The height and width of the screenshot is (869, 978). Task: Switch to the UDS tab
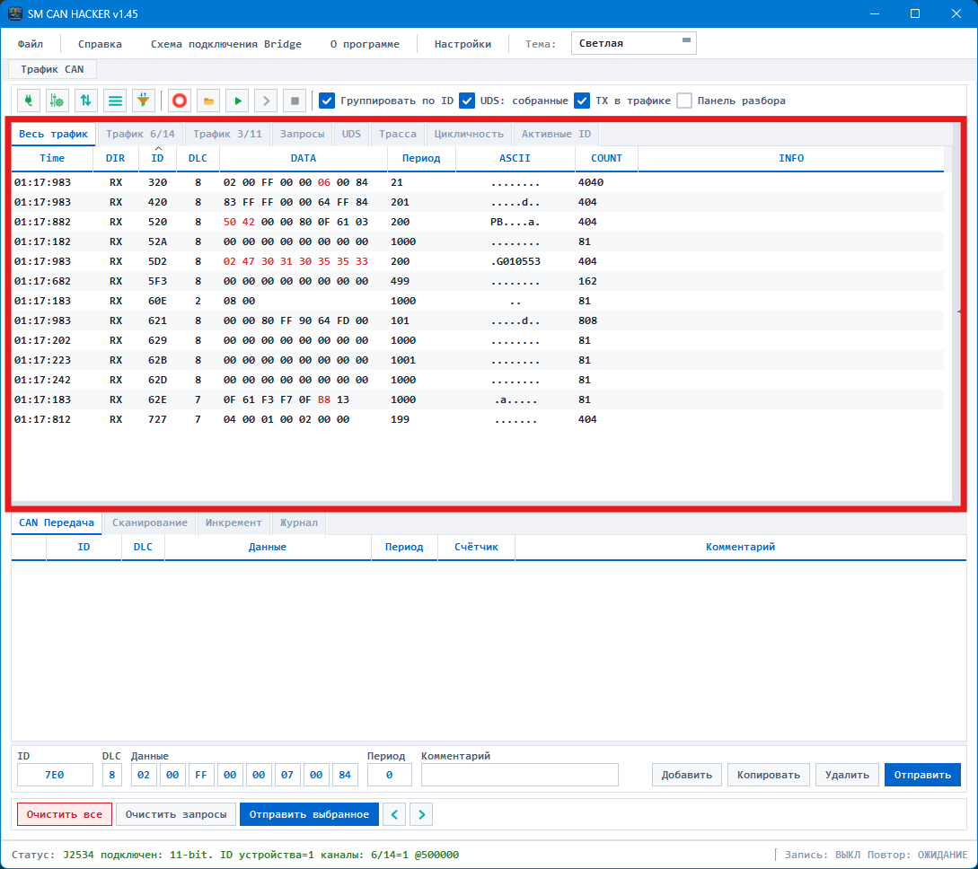click(x=351, y=134)
